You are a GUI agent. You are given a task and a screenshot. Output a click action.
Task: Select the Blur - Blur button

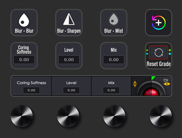pos(24,23)
